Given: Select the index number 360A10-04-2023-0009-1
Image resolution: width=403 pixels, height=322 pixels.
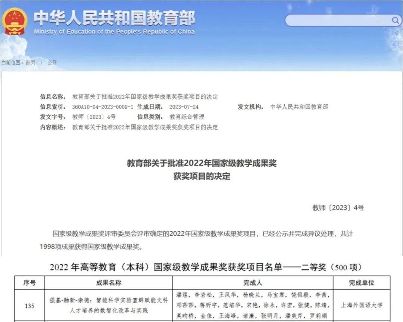Looking at the screenshot, I should (x=103, y=107).
